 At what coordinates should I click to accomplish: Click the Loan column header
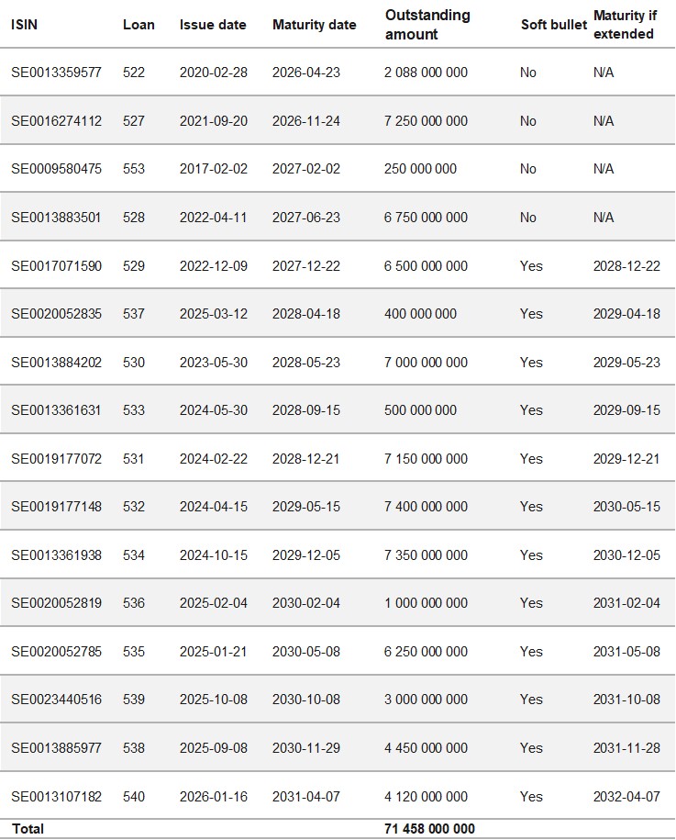click(139, 25)
